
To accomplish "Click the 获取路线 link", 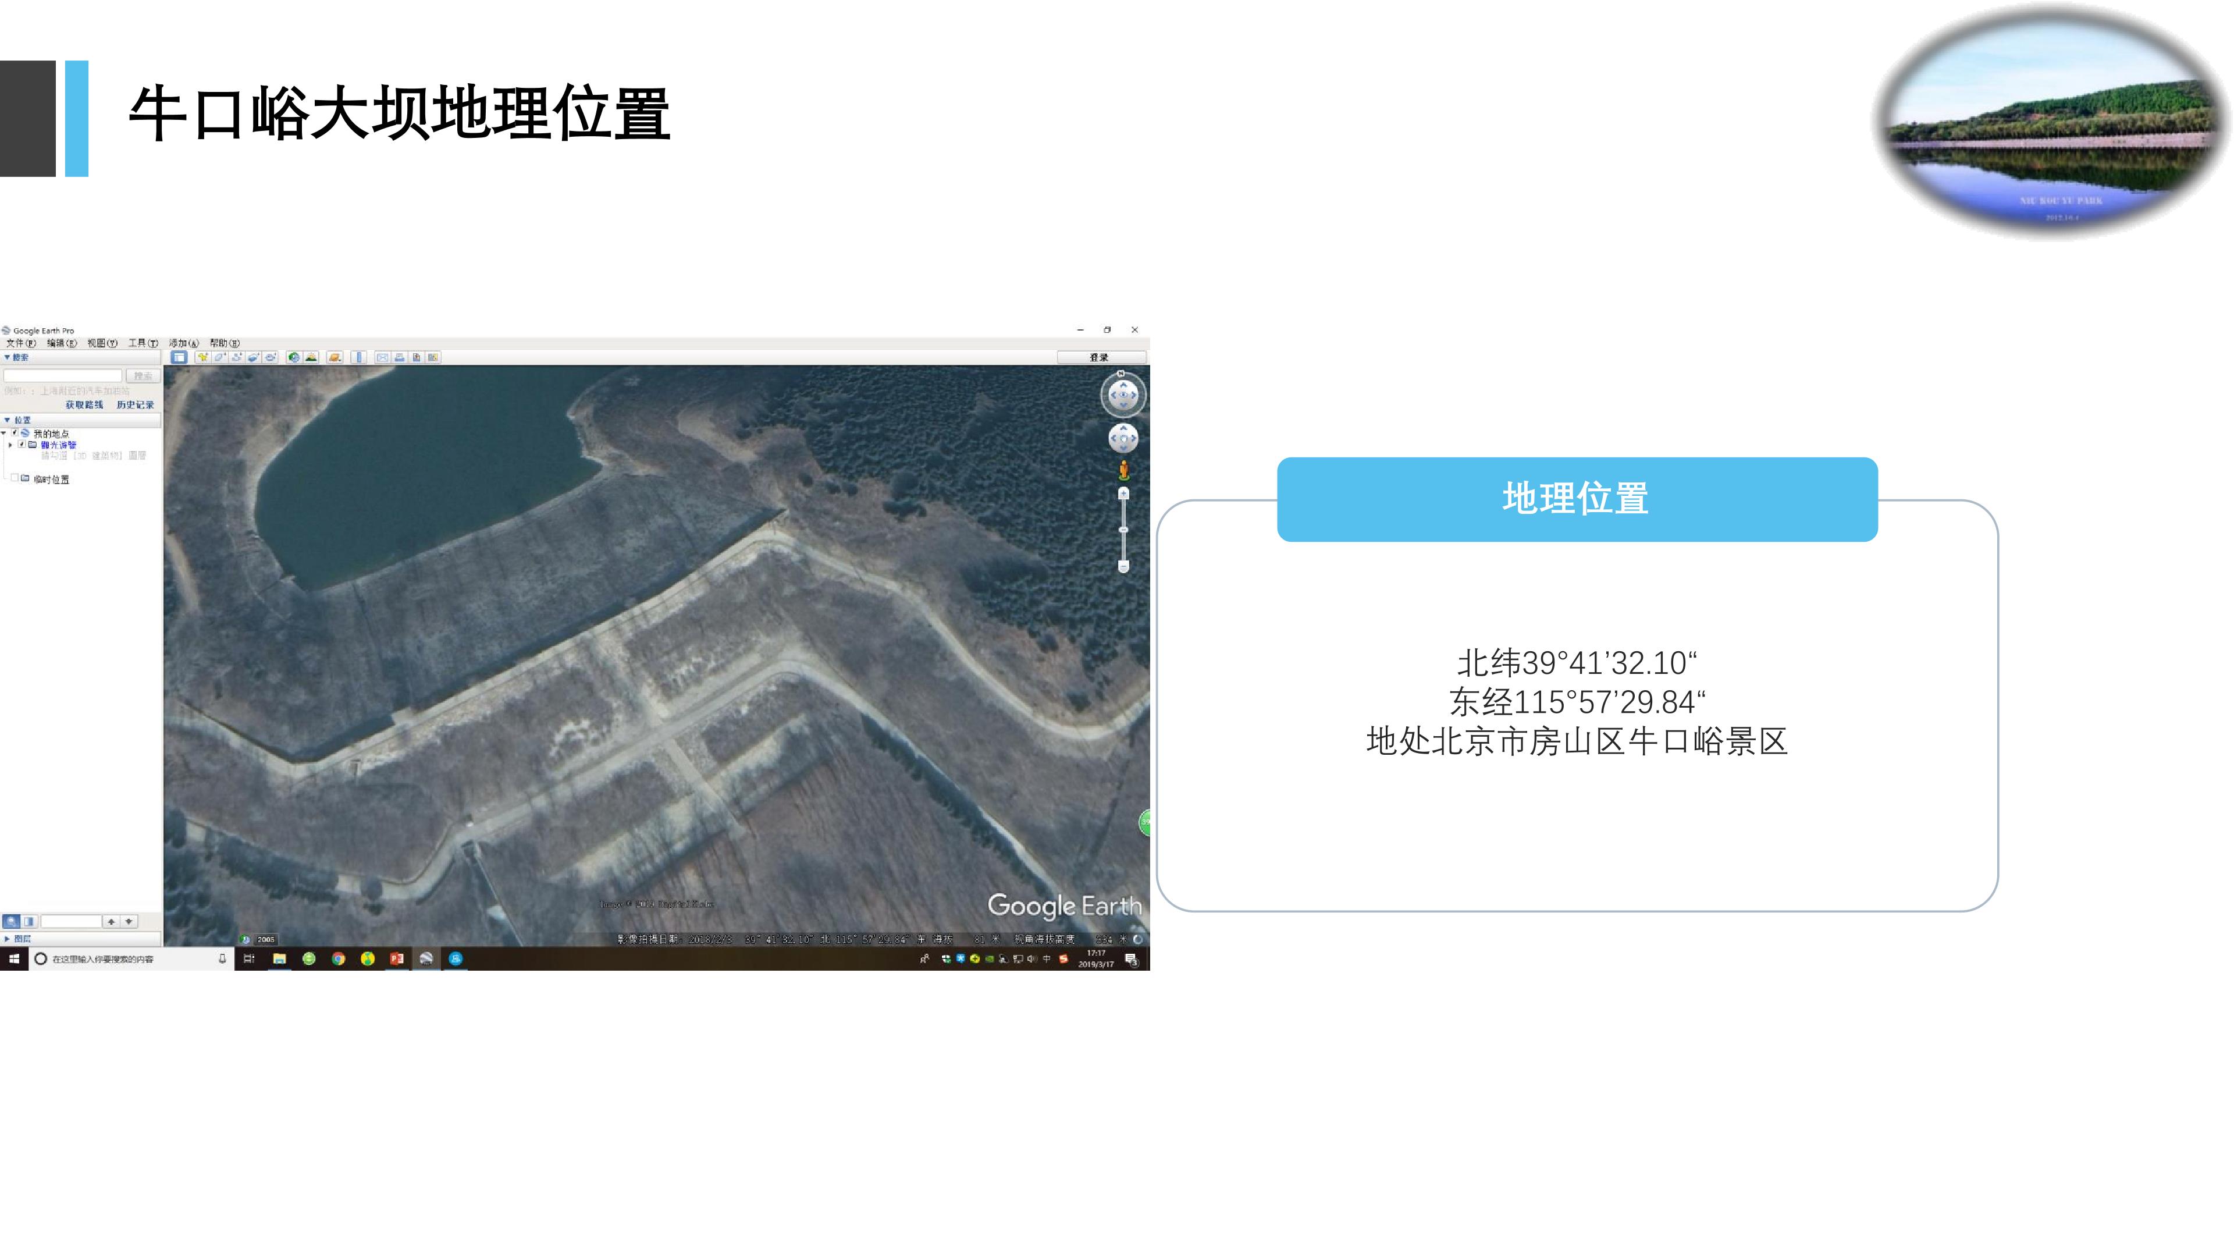I will [x=84, y=404].
